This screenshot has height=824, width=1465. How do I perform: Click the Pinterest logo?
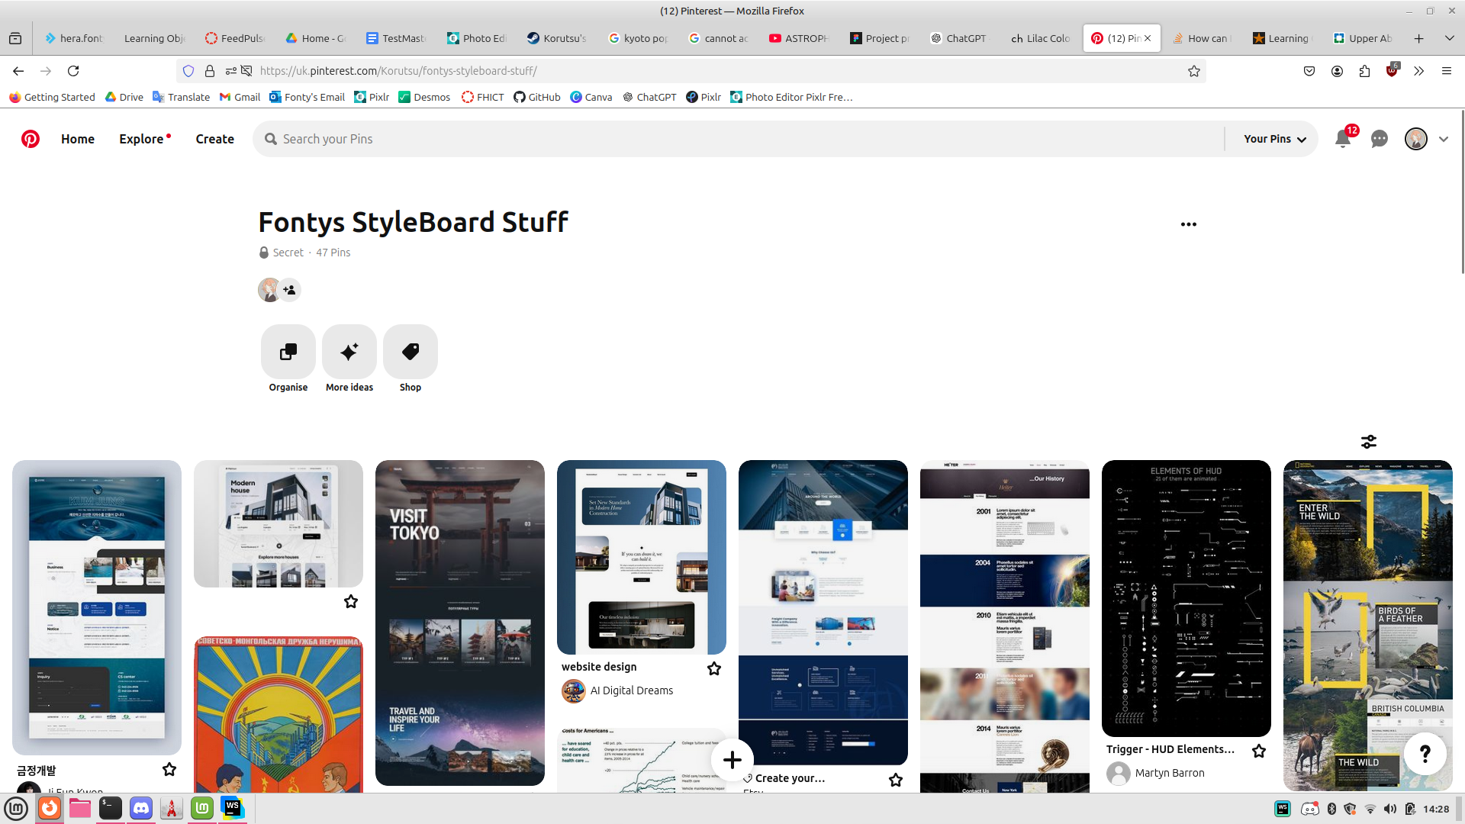31,139
